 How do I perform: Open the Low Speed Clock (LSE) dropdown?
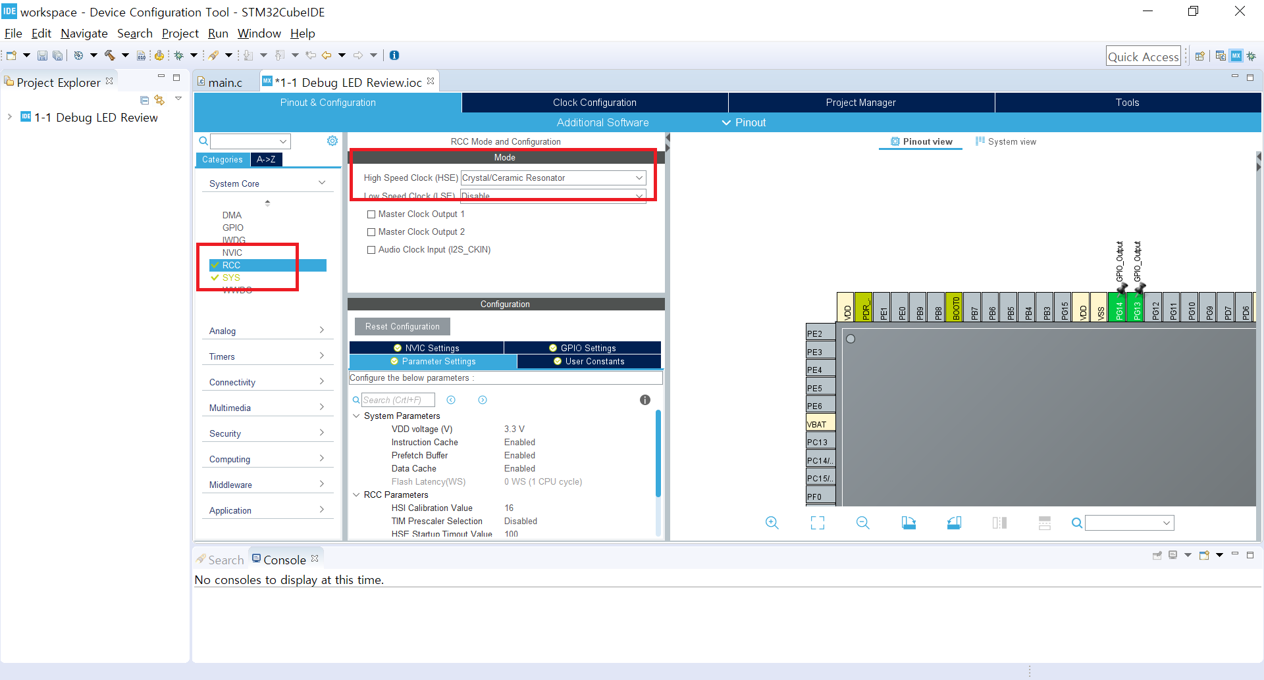pyautogui.click(x=553, y=196)
